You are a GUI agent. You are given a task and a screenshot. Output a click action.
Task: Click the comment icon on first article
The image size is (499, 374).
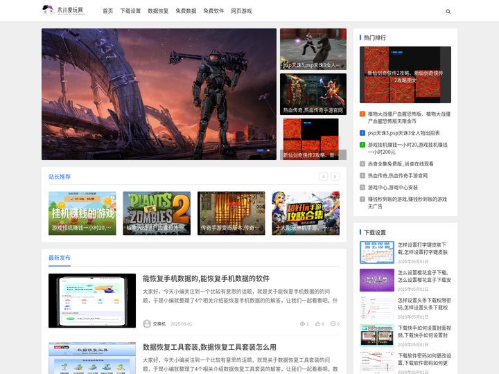333,323
